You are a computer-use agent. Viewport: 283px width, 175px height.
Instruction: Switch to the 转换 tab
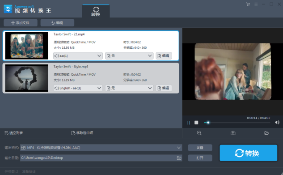point(96,11)
